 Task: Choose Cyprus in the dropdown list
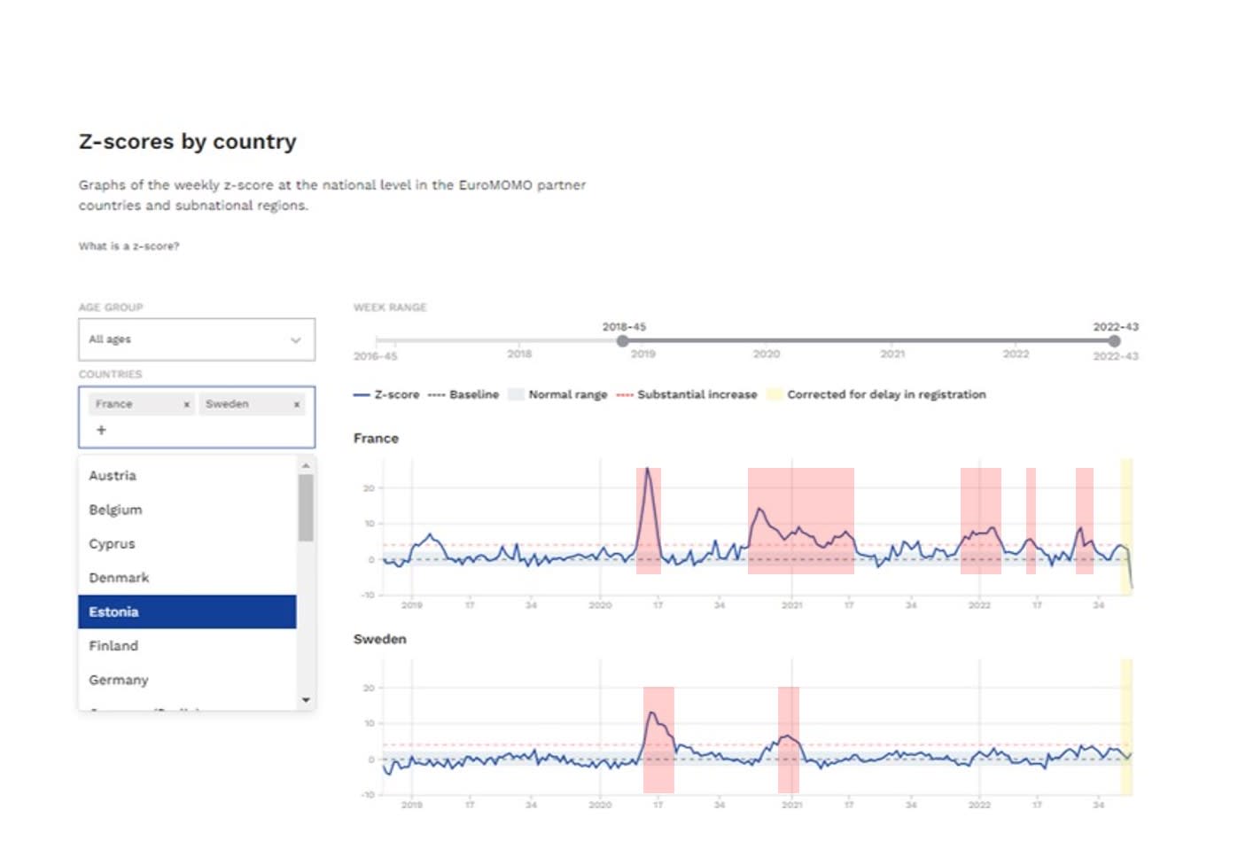click(112, 544)
